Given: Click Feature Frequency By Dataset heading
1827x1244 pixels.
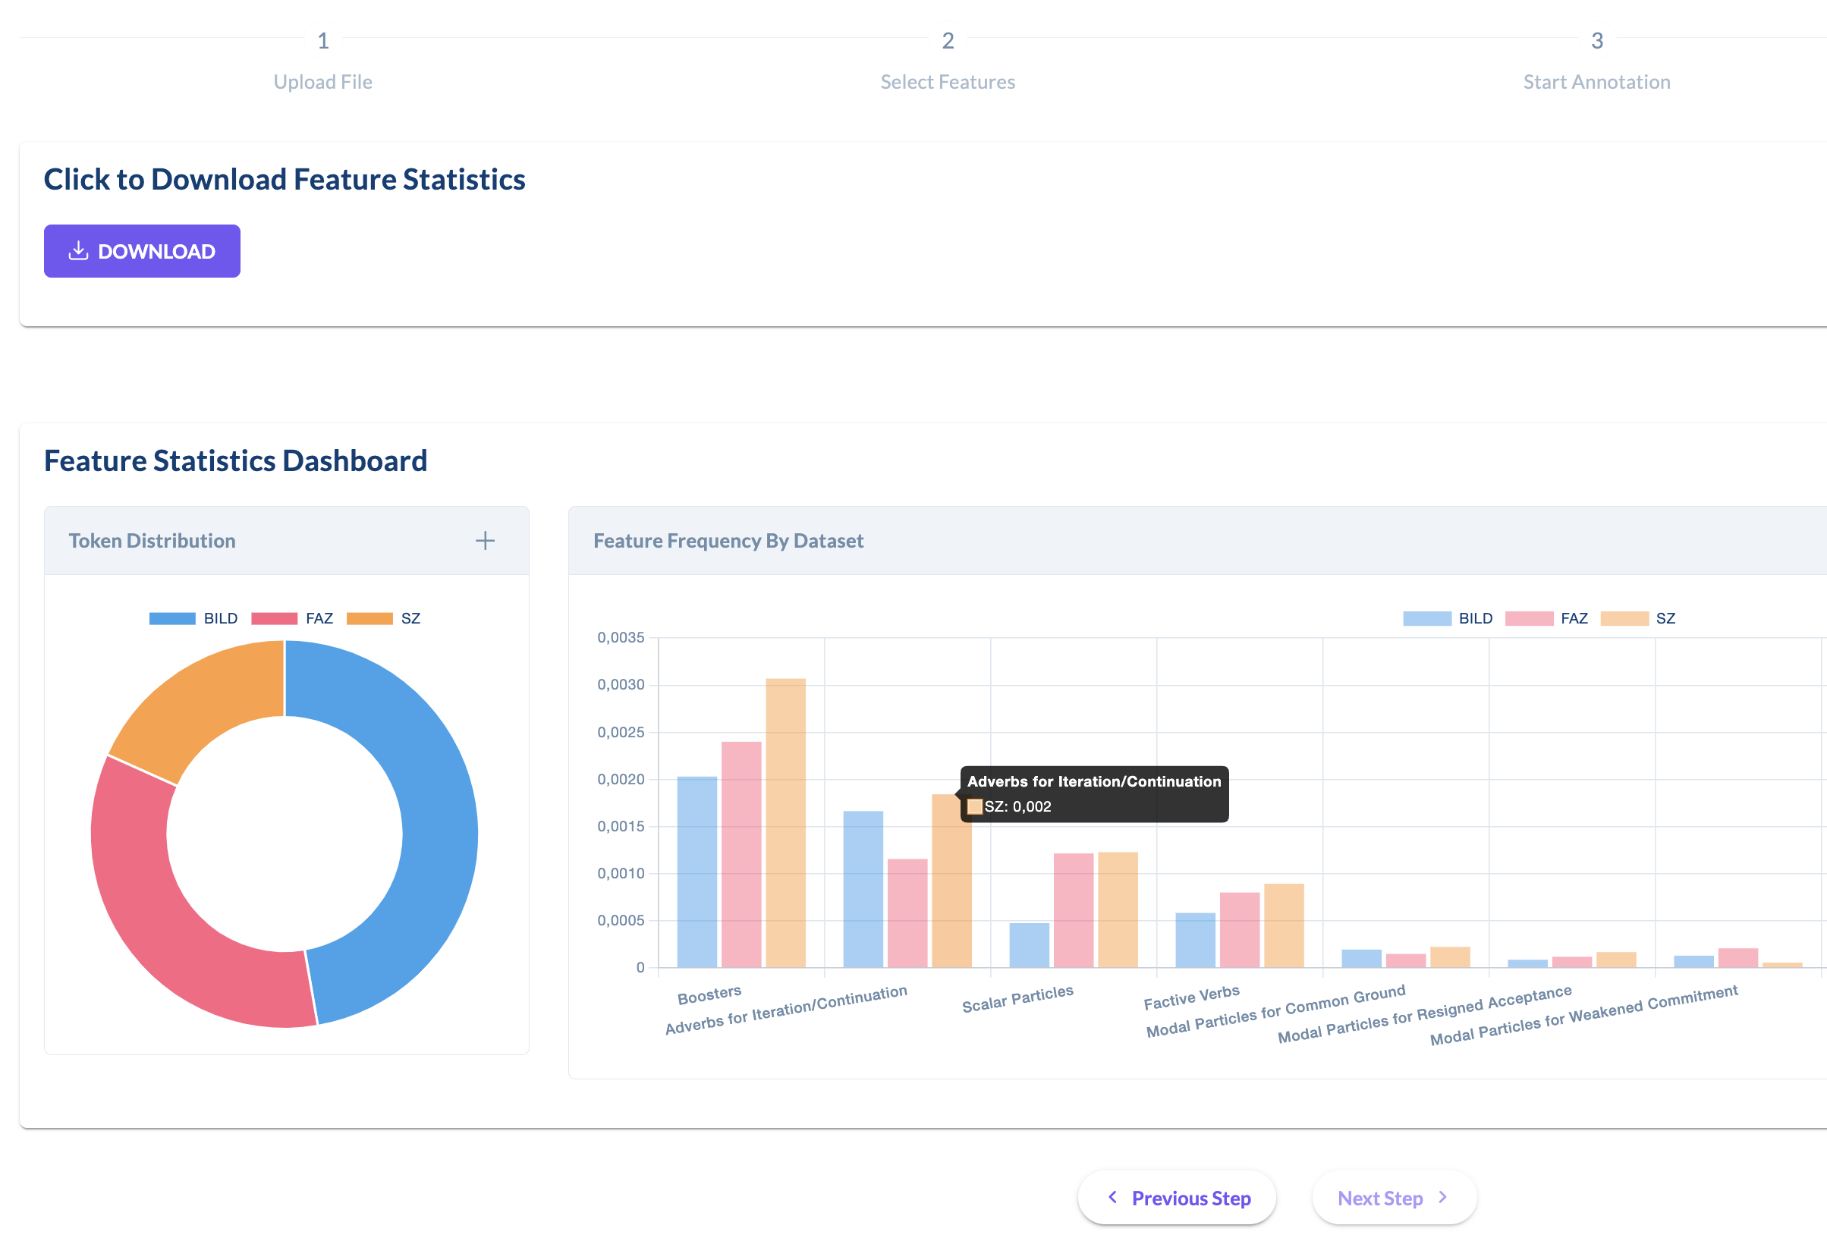Looking at the screenshot, I should [x=728, y=541].
